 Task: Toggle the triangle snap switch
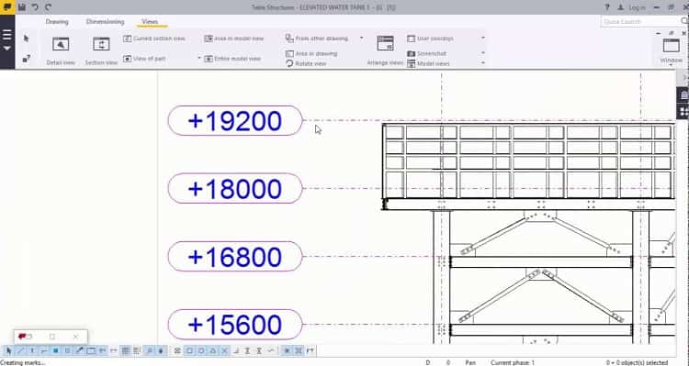(213, 350)
